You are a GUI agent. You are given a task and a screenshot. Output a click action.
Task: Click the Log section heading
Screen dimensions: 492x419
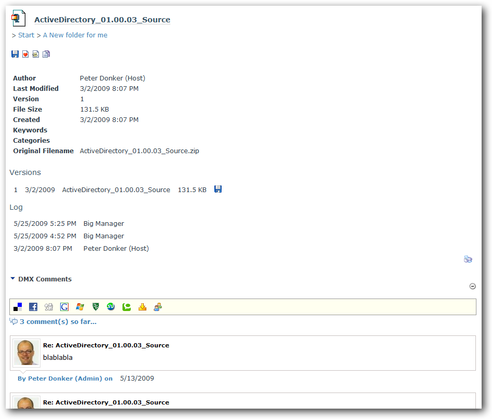pyautogui.click(x=16, y=207)
